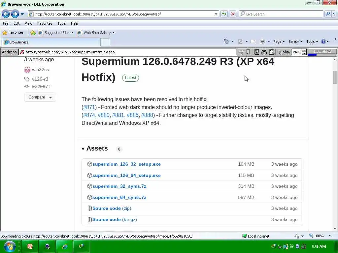Open the Compare dropdown button
338x253 pixels.
[40, 97]
